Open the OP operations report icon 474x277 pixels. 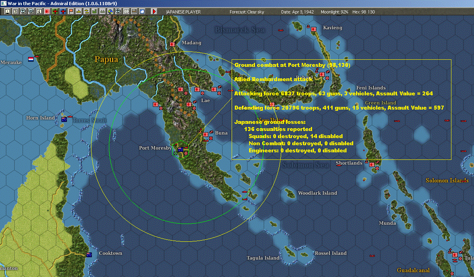pos(126,11)
